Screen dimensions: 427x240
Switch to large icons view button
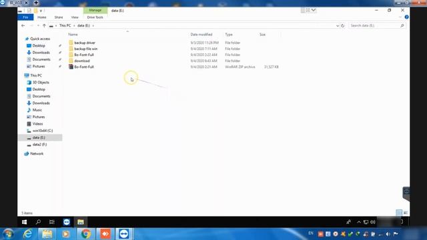[406, 213]
